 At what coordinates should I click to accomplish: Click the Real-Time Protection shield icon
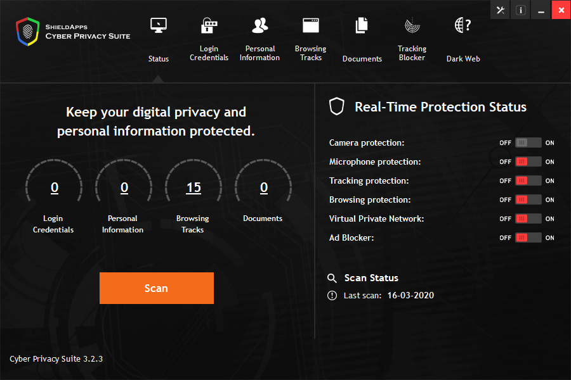(336, 106)
